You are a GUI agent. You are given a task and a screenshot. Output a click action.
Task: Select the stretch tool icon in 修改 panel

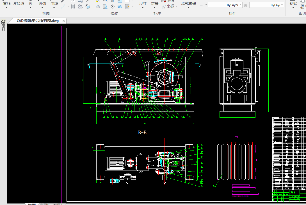pyautogui.click(x=105, y=6)
